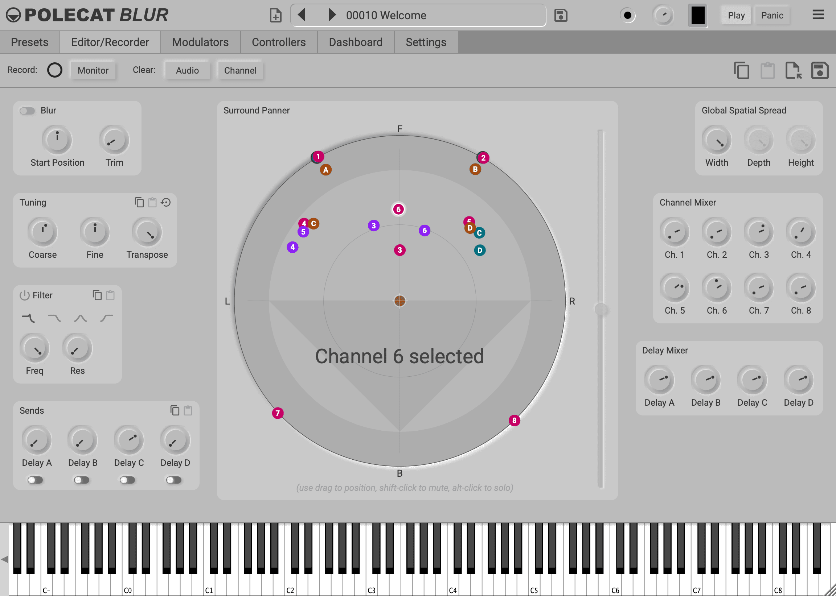Switch to the Settings tab

click(426, 42)
